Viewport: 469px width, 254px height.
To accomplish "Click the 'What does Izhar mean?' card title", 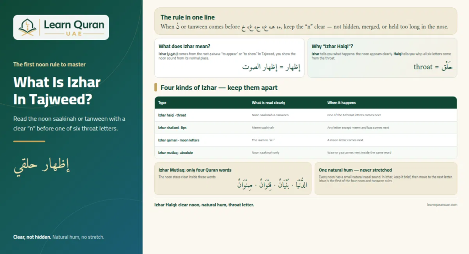I will [184, 46].
